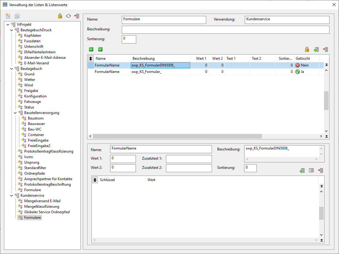Jump to top of Schlüssel table
Image resolution: width=339 pixels, height=254 pixels.
point(322,186)
